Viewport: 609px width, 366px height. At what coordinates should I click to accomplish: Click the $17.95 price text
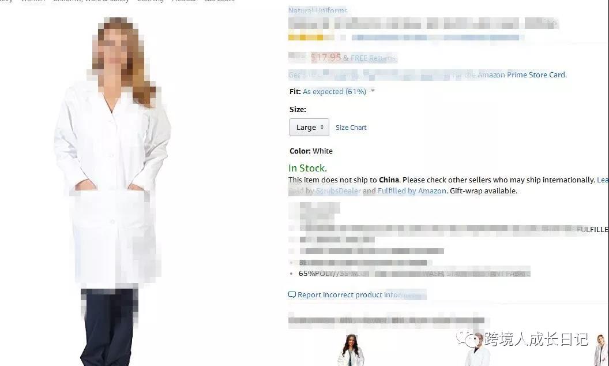tap(326, 58)
